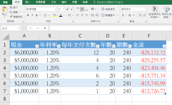The image size is (172, 105).
Task: Apply comma style format
Action: [134, 15]
